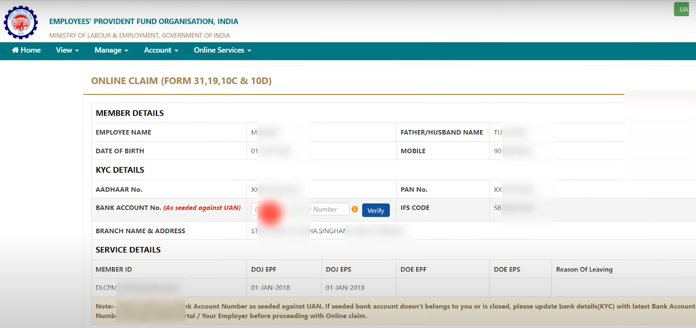The height and width of the screenshot is (328, 696).
Task: Click the AADHAAR No. label
Action: [119, 190]
